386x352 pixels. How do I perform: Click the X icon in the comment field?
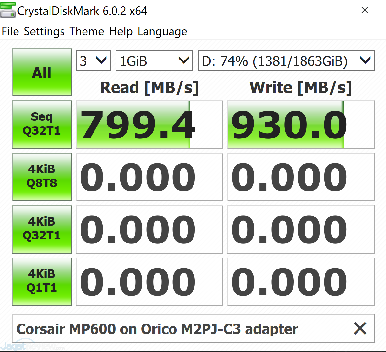click(x=360, y=329)
